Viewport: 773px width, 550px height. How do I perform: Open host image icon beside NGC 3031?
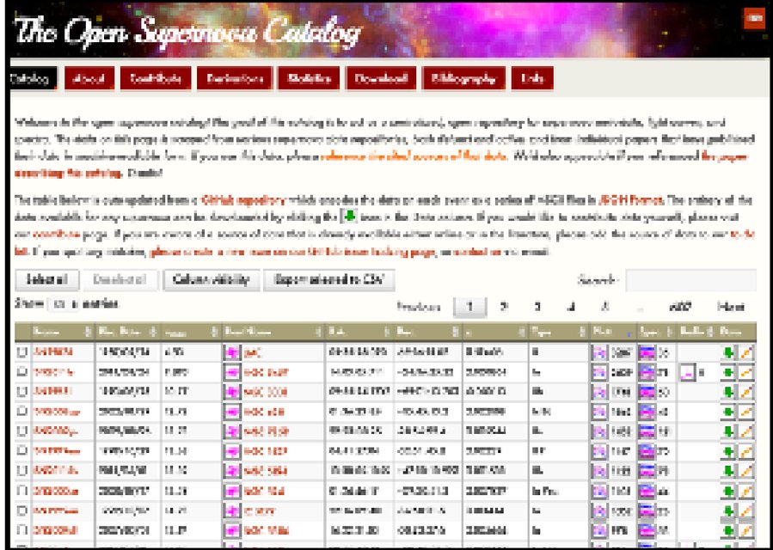pyautogui.click(x=231, y=392)
